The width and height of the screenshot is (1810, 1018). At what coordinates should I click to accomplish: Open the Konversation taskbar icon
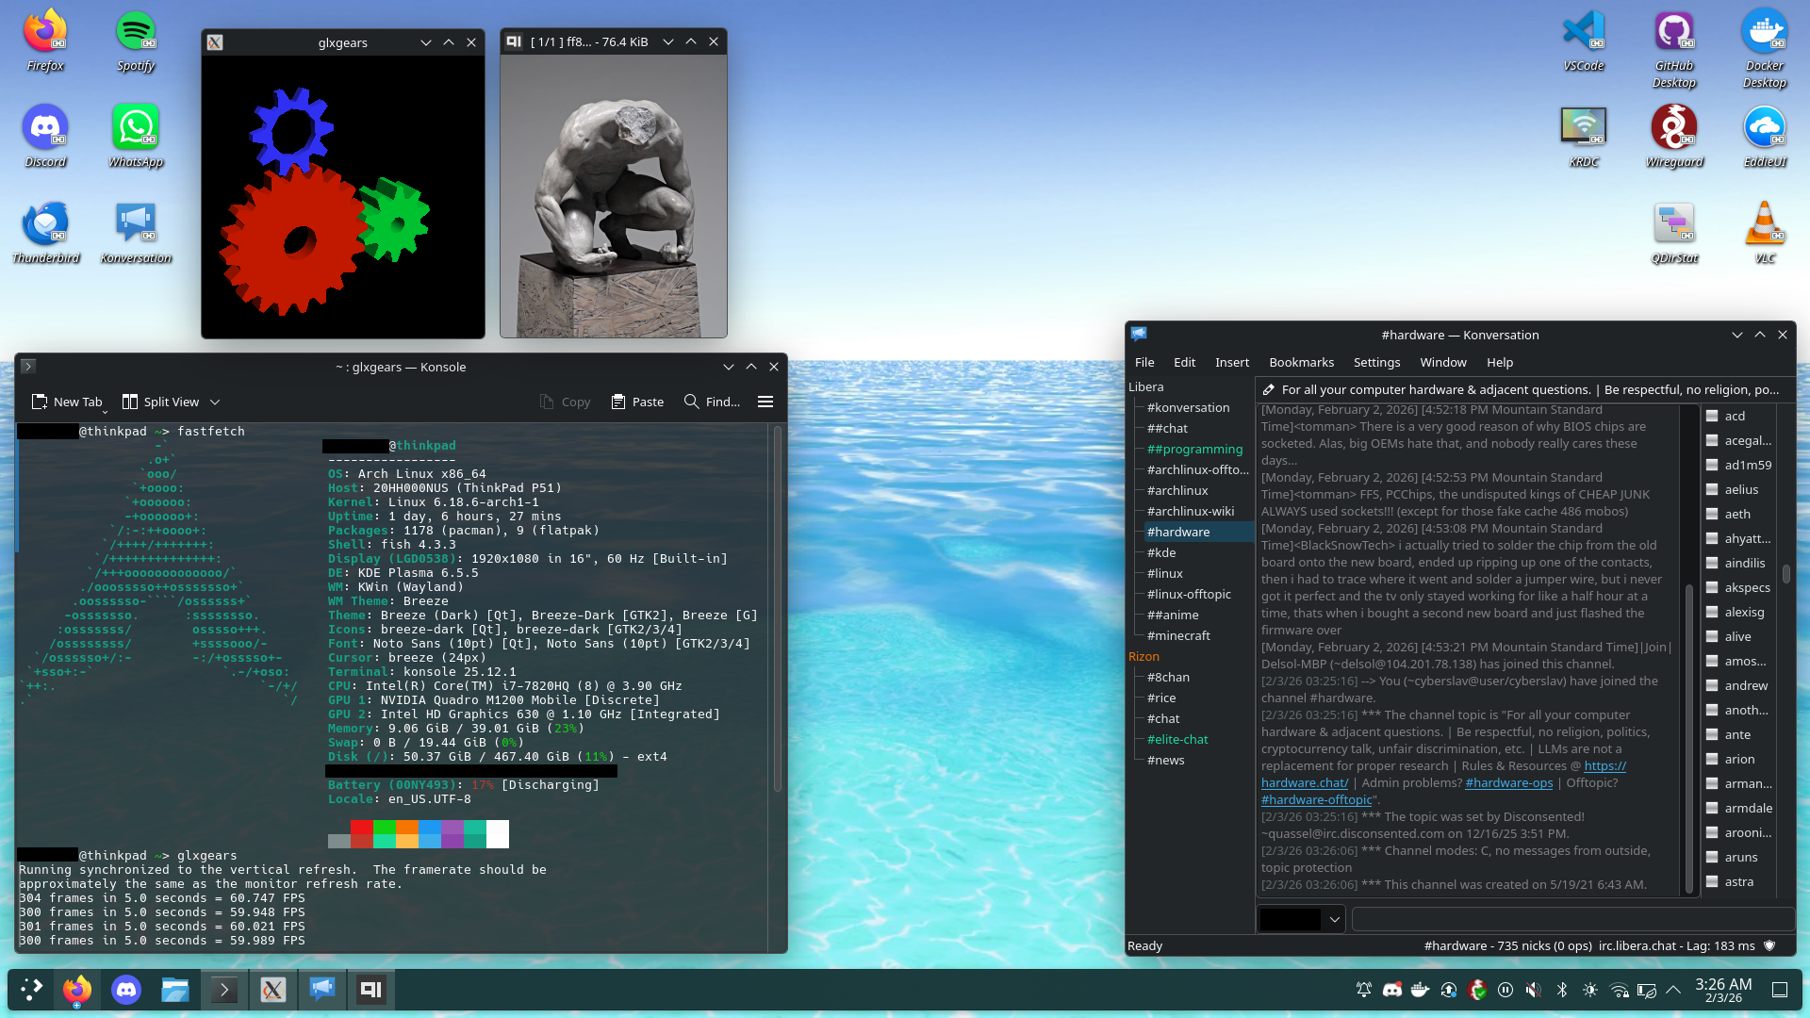(x=321, y=990)
